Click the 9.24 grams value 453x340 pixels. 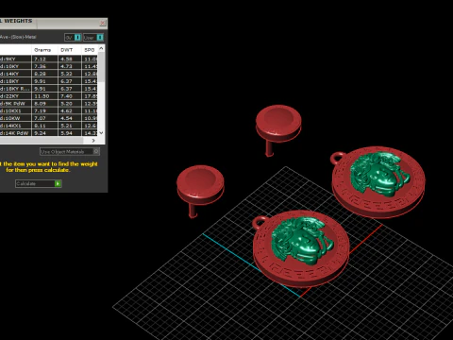click(40, 133)
